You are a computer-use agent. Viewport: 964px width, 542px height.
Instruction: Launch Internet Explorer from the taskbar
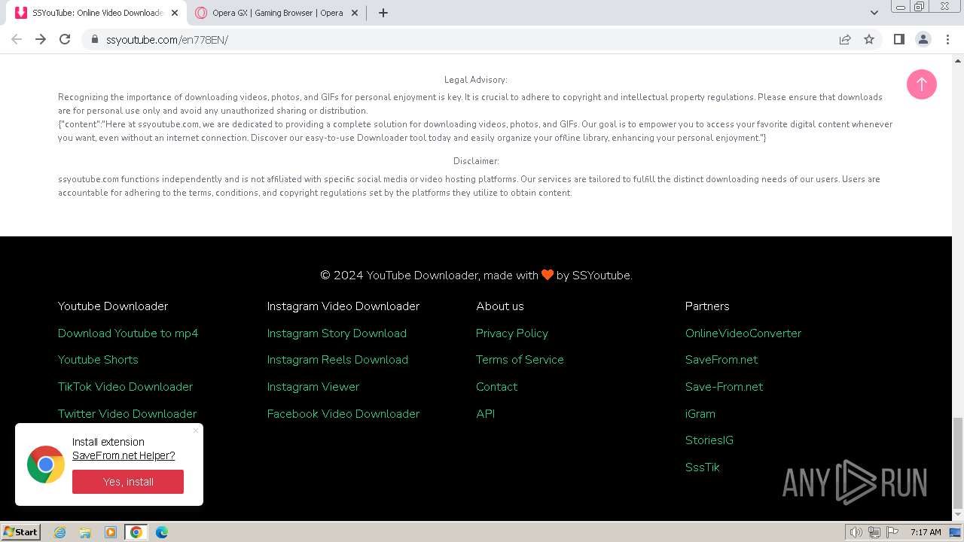coord(60,532)
